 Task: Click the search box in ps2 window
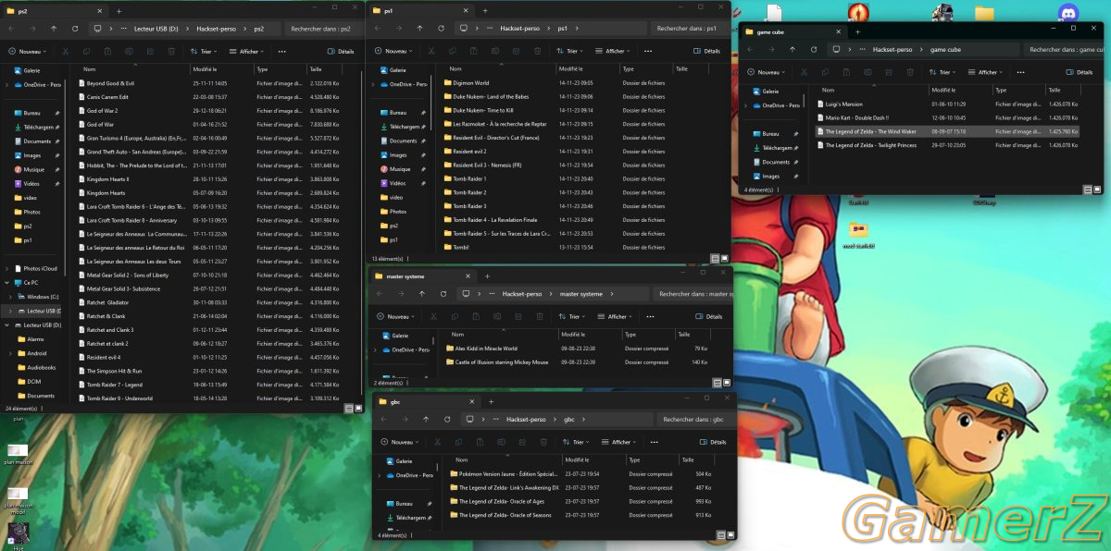(323, 29)
